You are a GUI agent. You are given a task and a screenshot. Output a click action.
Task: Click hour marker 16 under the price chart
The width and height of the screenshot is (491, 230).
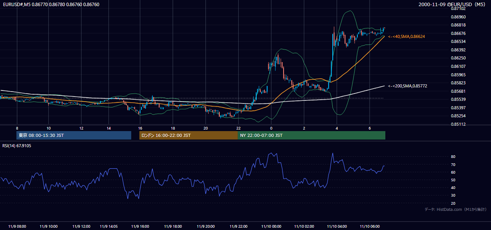[140, 128]
